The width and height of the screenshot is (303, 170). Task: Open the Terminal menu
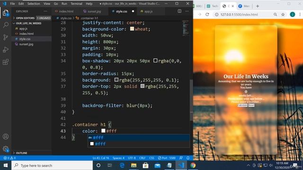point(76,4)
